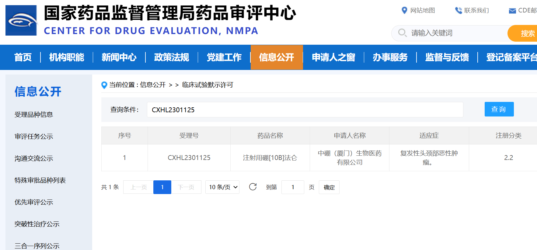
Task: Open 优先审评公示 in the sidebar
Action: point(34,202)
